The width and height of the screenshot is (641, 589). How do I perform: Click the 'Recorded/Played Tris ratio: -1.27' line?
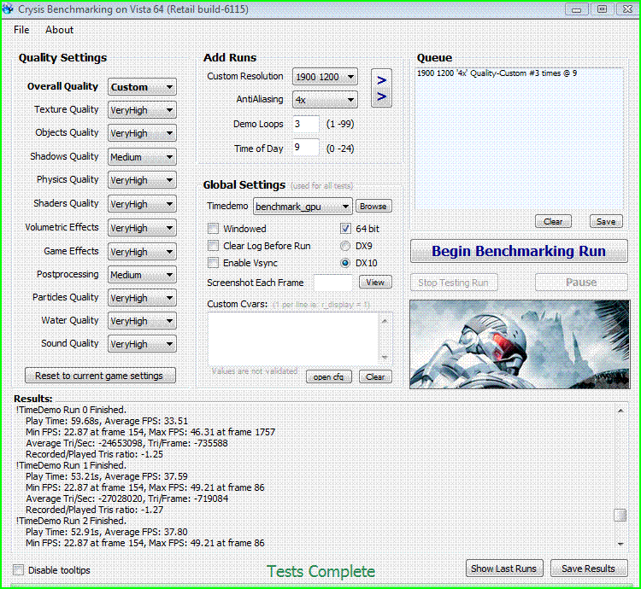coord(94,510)
